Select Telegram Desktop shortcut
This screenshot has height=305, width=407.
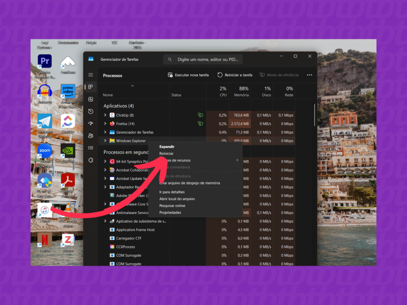[45, 126]
